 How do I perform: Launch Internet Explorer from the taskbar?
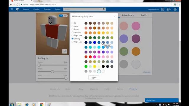click(27, 104)
